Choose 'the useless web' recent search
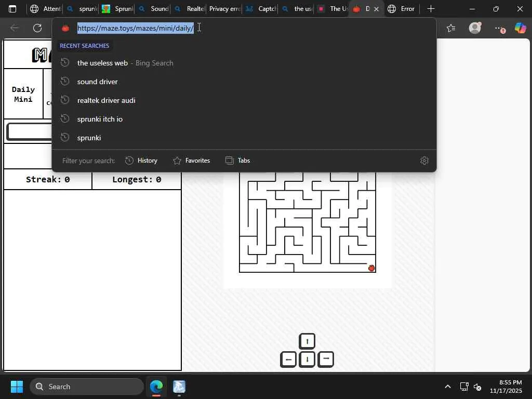 tap(244, 63)
